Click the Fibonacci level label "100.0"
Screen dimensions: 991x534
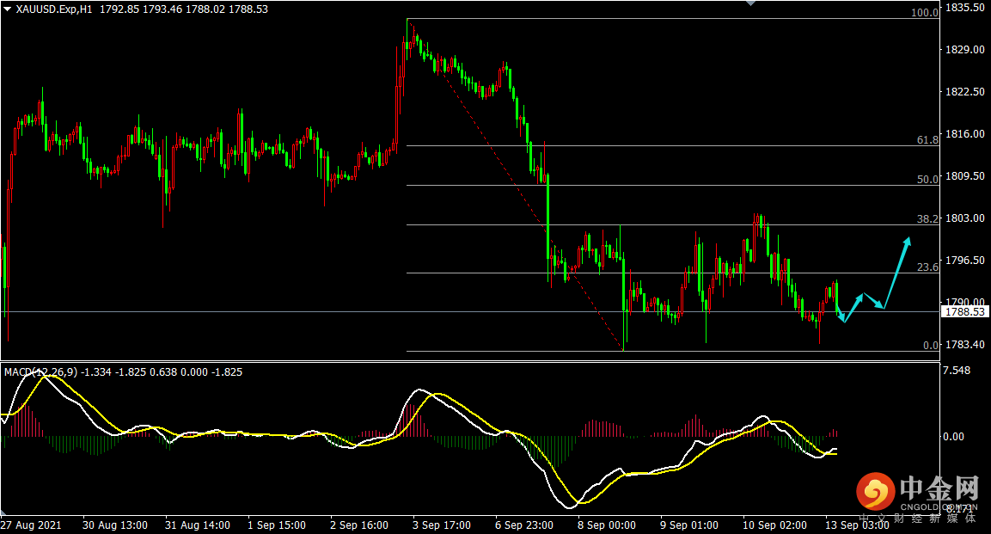coord(925,13)
